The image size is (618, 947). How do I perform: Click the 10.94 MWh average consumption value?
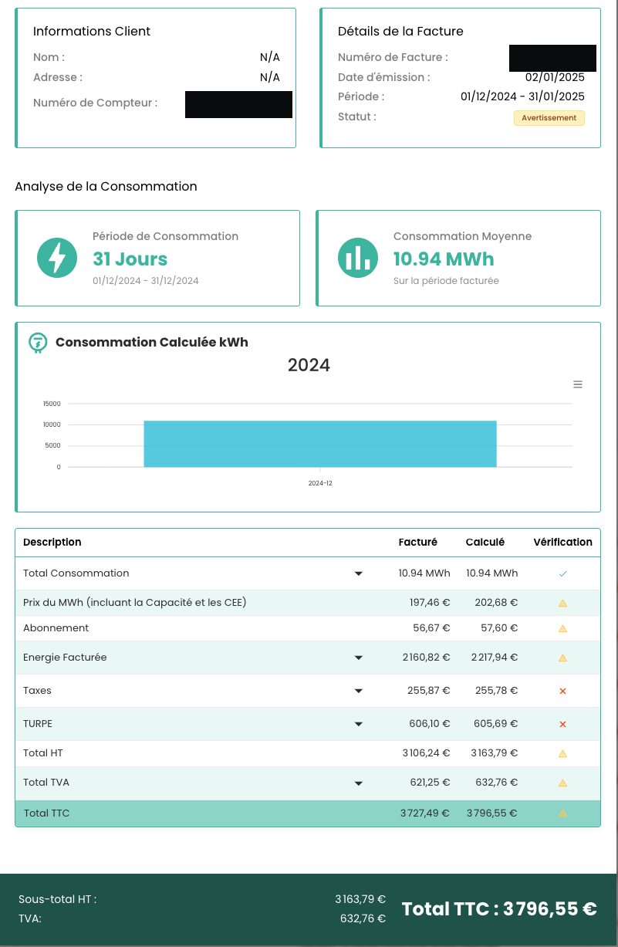444,259
